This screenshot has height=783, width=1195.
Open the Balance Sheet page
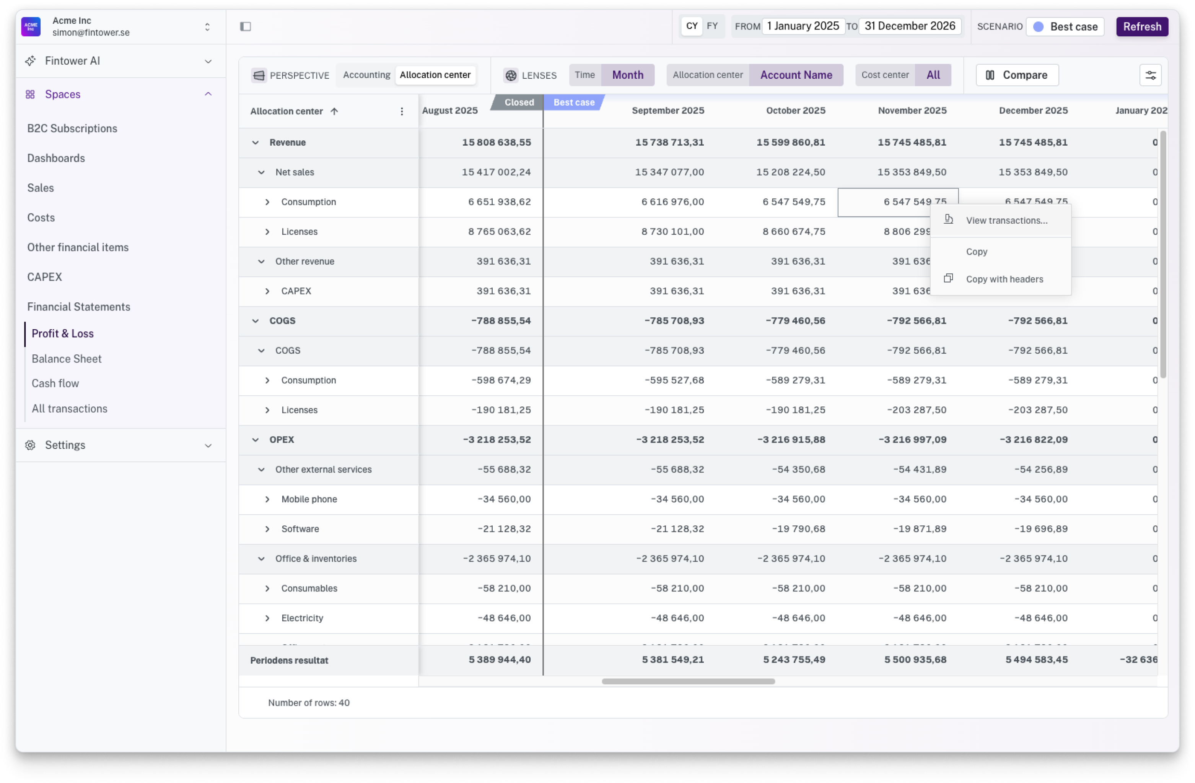[66, 358]
